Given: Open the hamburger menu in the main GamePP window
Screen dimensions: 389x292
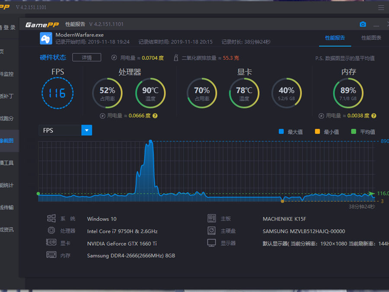Looking at the screenshot, I should (x=381, y=8).
